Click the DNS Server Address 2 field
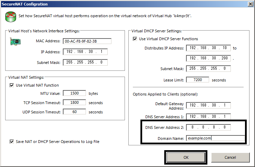Image resolution: width=255 pixels, height=167 pixels. tap(208, 127)
